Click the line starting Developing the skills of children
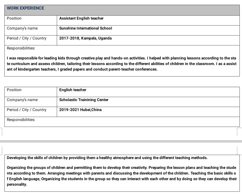242x194 pixels. [107, 158]
